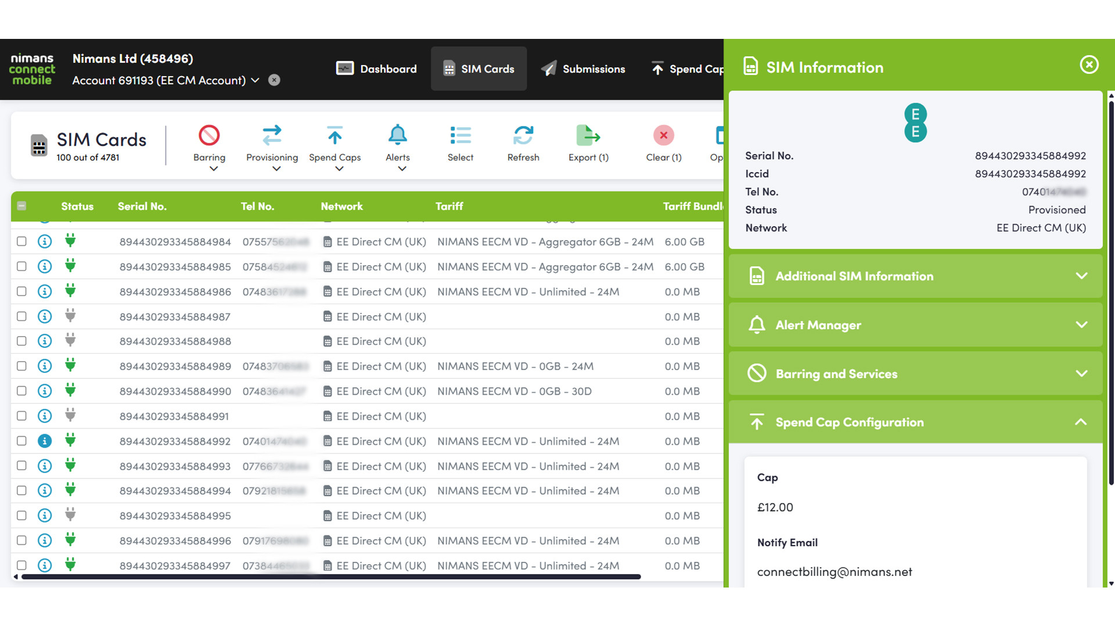Viewport: 1115px width, 627px height.
Task: Click the EE network logo
Action: pyautogui.click(x=916, y=123)
